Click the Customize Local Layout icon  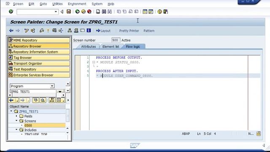click(165, 11)
